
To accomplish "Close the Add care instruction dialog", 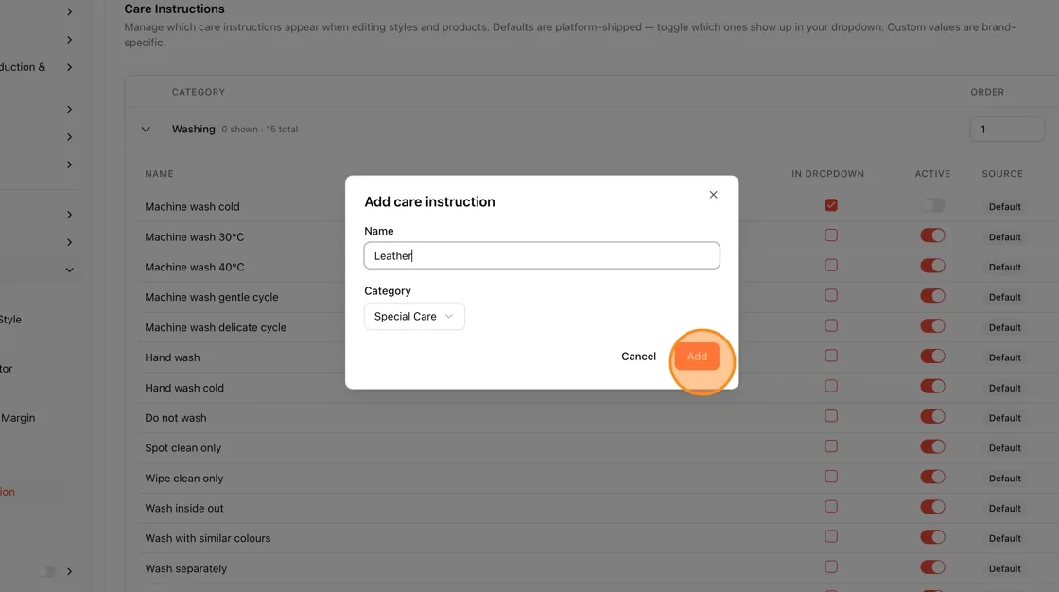I will coord(713,195).
